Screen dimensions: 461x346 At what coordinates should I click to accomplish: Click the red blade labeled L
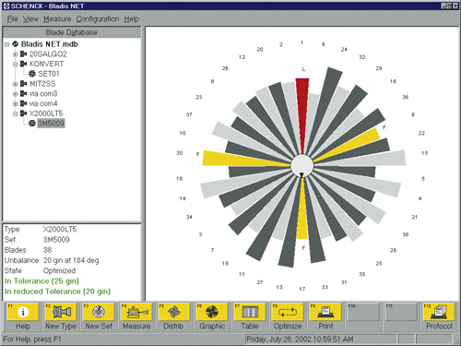(302, 113)
